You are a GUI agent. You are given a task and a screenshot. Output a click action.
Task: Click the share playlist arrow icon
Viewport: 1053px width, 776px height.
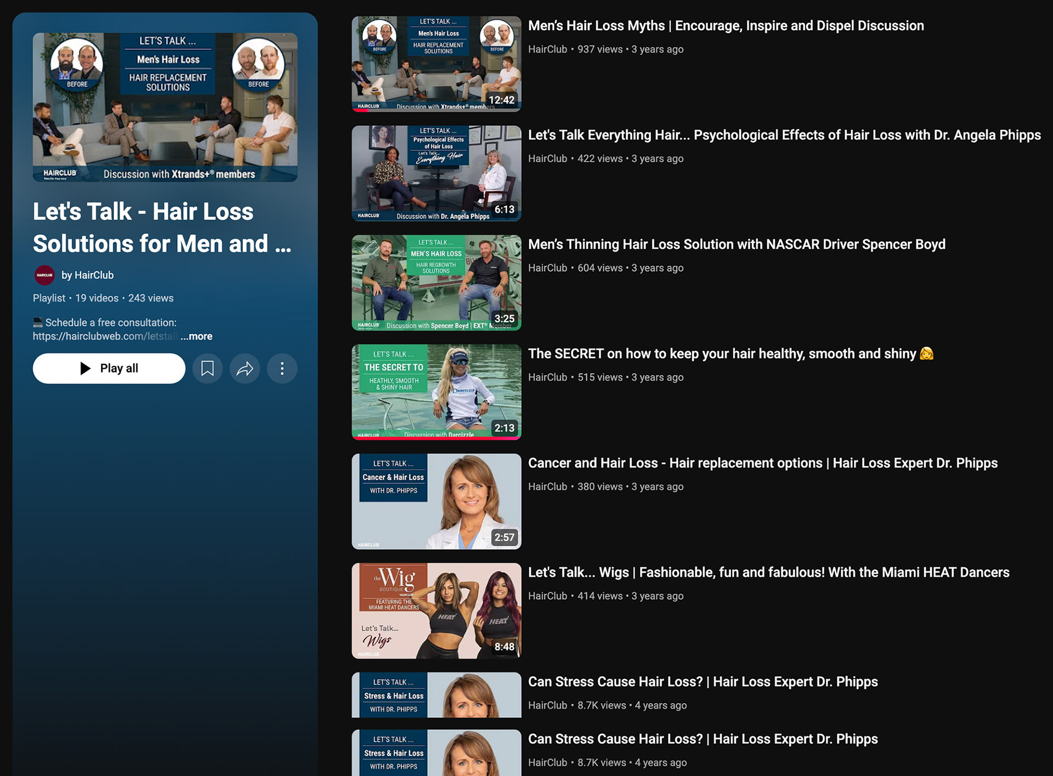pyautogui.click(x=245, y=368)
